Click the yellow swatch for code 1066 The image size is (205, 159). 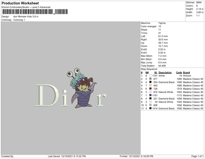[150, 85]
